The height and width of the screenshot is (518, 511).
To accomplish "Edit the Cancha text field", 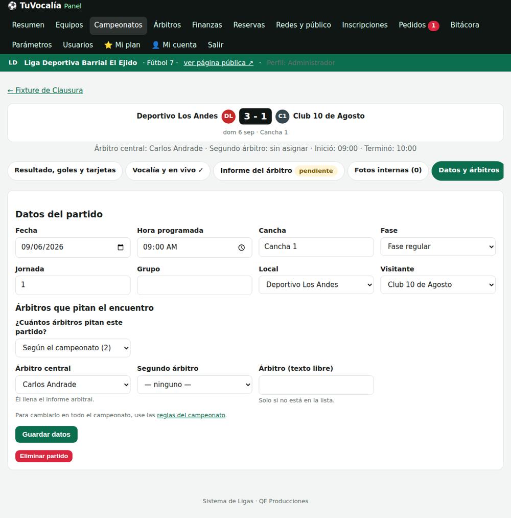I will [x=316, y=247].
